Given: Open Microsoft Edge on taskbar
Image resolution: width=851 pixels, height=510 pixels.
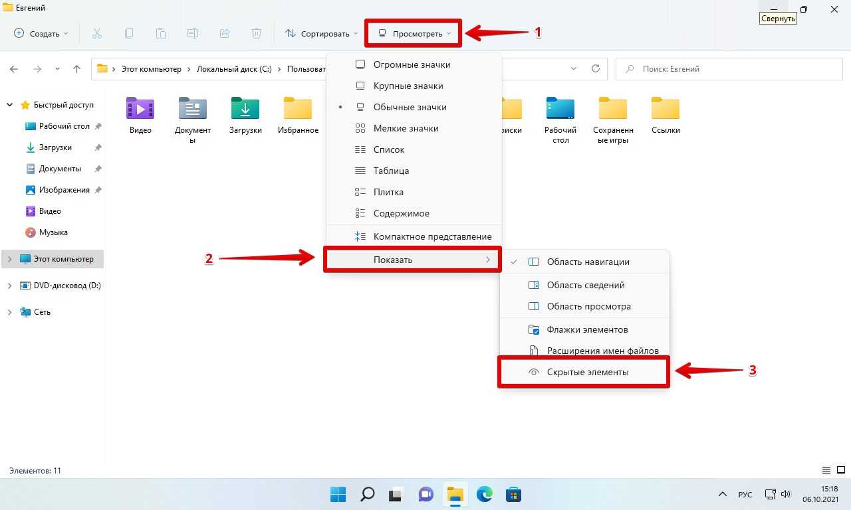Looking at the screenshot, I should [485, 494].
